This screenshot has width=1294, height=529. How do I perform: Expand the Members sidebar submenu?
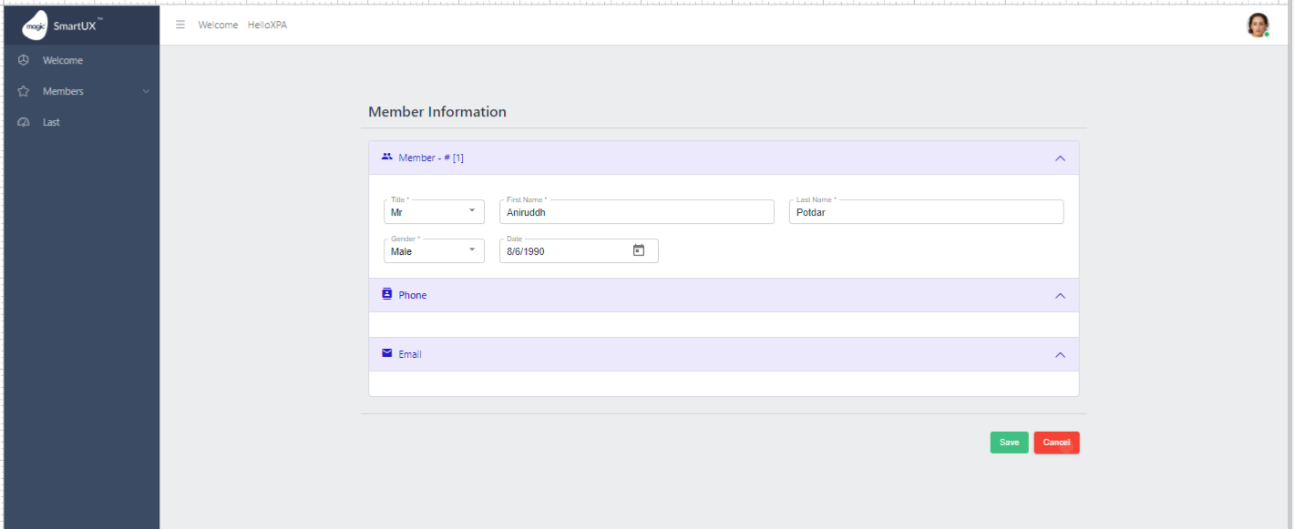(x=146, y=91)
